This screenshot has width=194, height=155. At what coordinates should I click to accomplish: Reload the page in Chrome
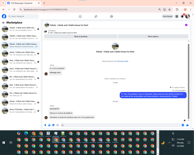pyautogui.click(x=14, y=9)
